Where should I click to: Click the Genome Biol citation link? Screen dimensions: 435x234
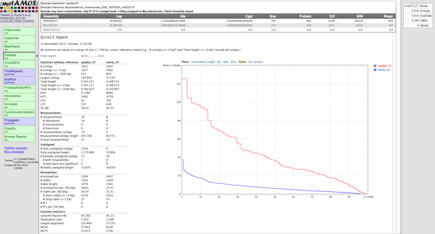[17, 18]
